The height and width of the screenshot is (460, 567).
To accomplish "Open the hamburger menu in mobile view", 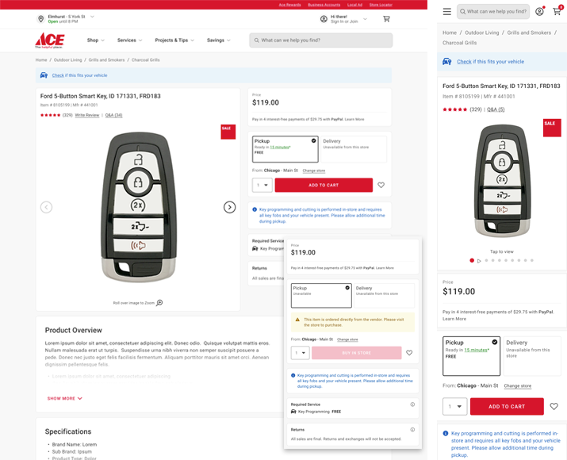I will (447, 12).
